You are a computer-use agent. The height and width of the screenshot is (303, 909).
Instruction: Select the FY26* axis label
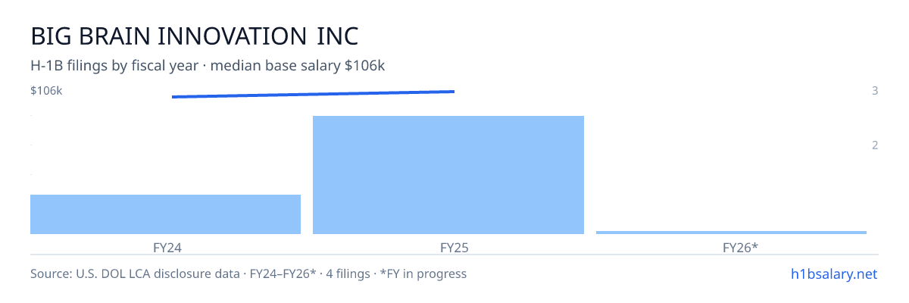740,247
